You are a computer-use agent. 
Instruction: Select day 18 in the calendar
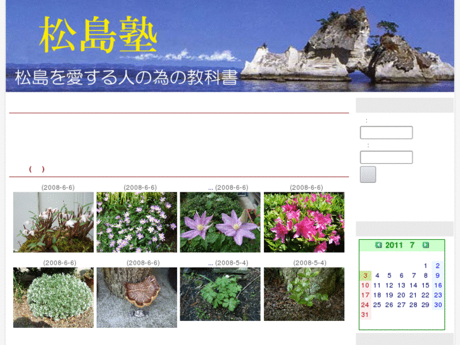(x=377, y=295)
